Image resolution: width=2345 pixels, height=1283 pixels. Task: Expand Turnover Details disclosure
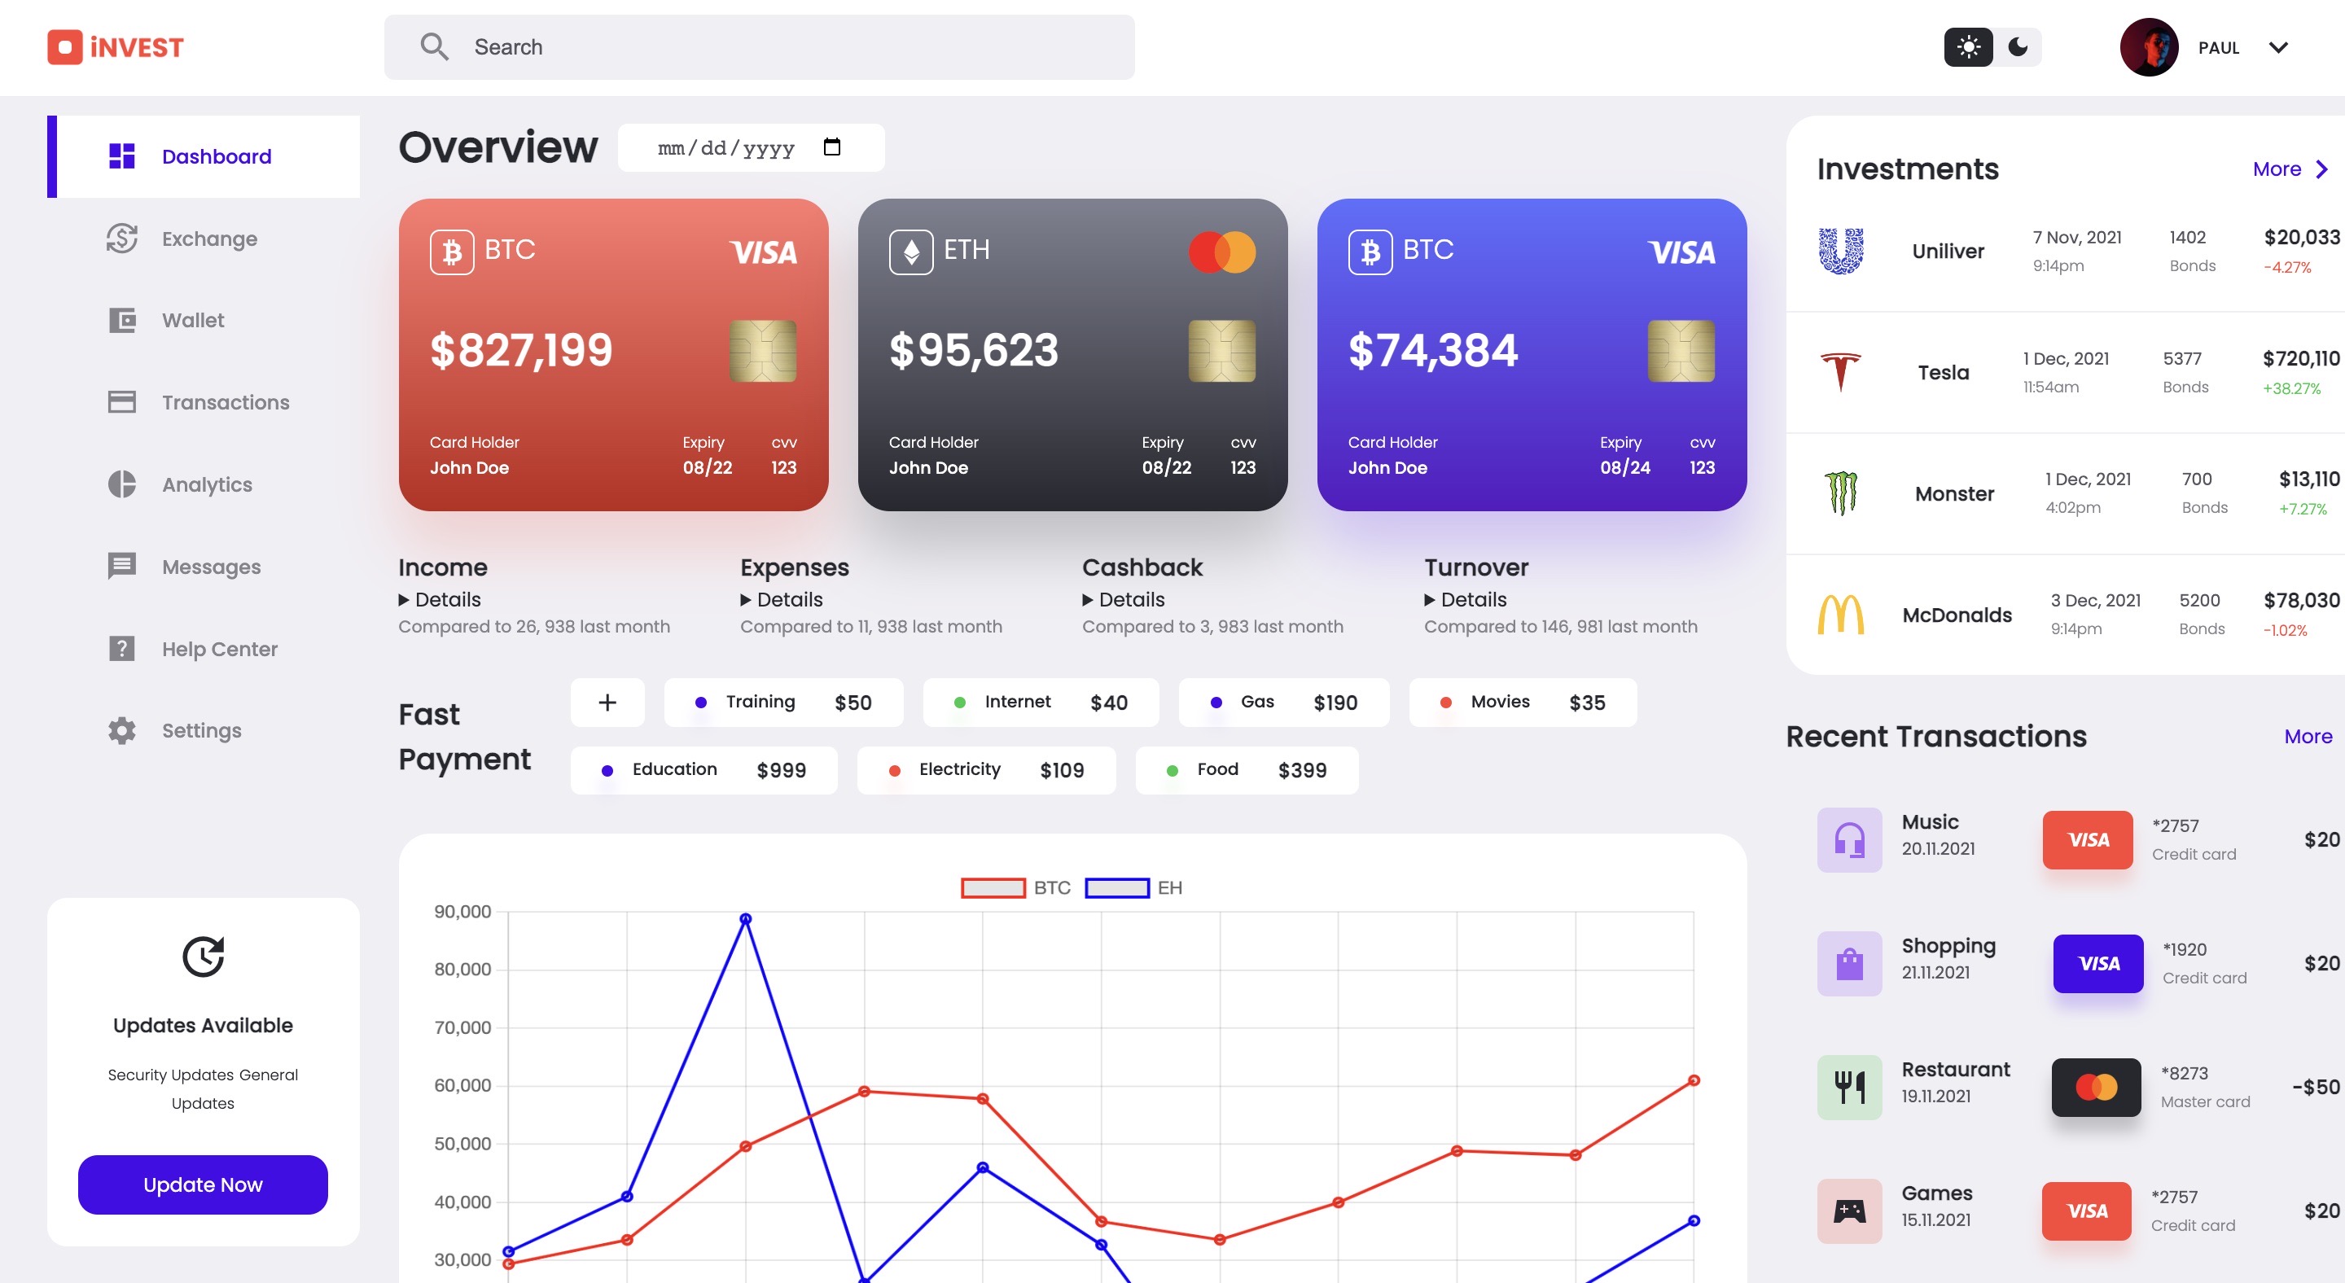1466,600
